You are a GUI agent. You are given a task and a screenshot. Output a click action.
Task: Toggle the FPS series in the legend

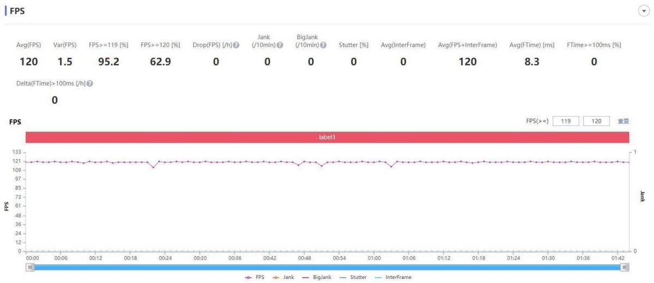point(256,278)
